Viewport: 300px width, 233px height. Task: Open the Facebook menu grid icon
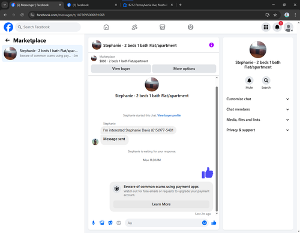(266, 27)
